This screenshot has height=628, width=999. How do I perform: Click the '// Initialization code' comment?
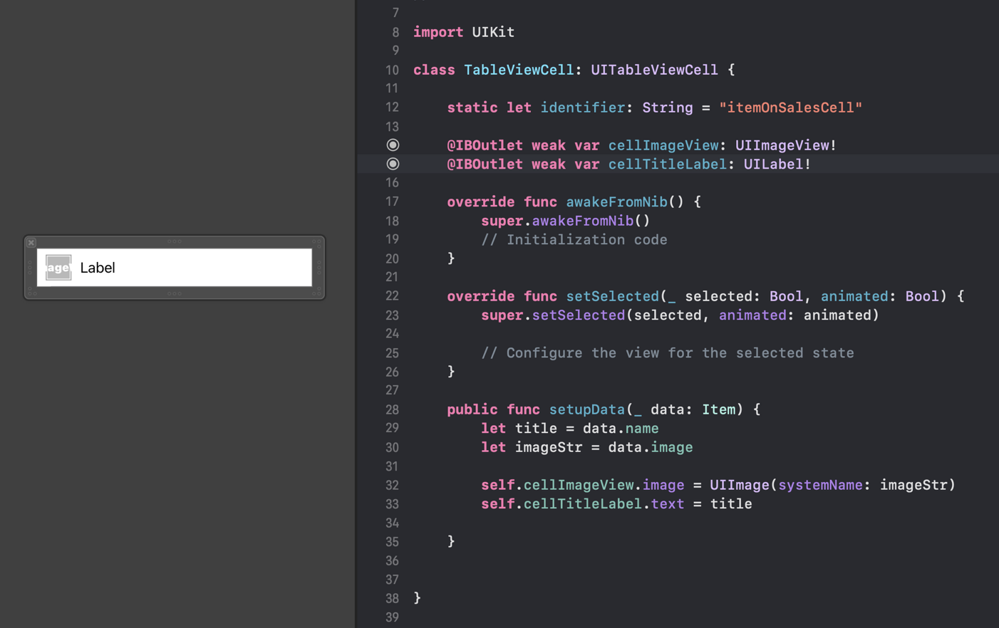(574, 239)
